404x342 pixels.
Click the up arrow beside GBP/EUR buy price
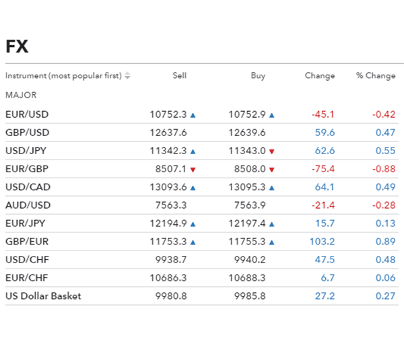pos(272,242)
